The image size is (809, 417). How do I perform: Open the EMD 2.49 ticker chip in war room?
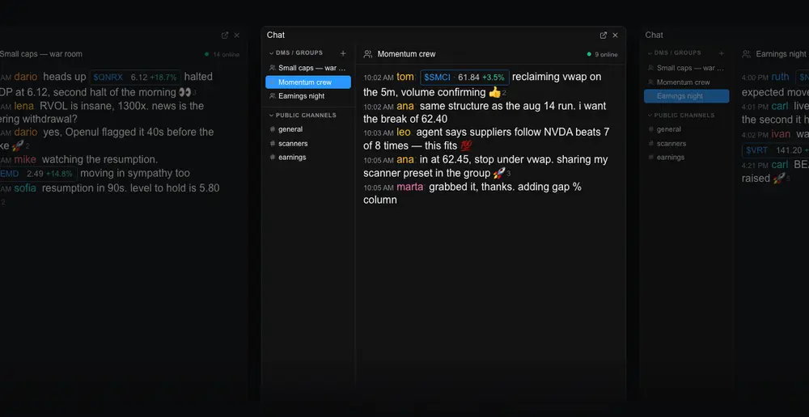click(38, 174)
